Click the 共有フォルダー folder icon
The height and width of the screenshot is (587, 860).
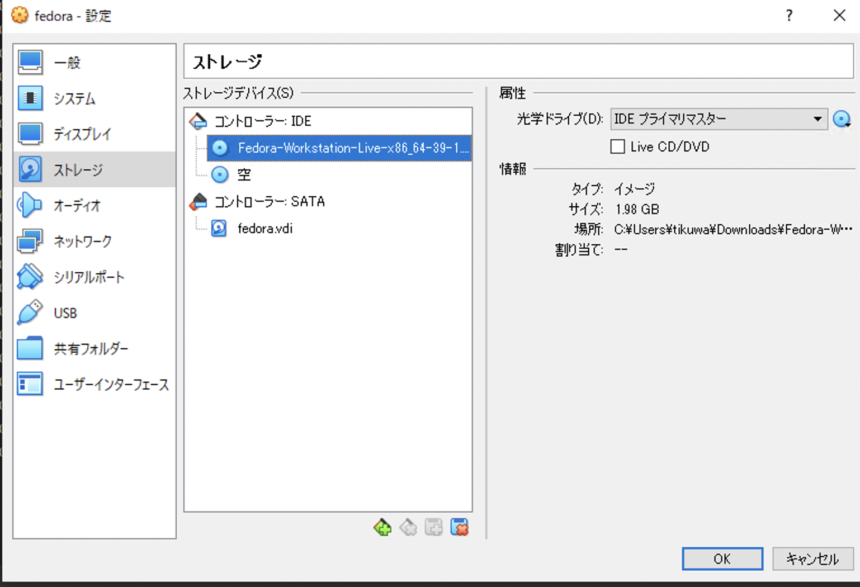point(30,348)
